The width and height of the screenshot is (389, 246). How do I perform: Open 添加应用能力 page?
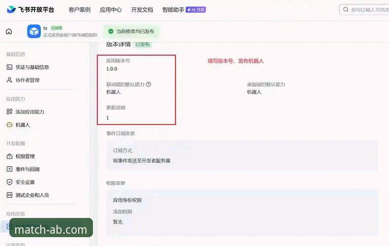click(30, 112)
